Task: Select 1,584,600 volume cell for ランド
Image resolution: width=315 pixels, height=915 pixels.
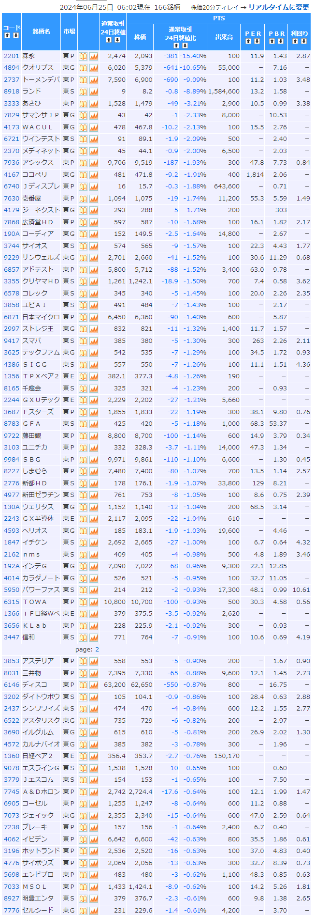Action: (x=224, y=92)
